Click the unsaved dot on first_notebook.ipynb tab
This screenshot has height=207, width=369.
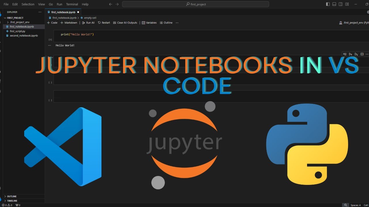[78, 12]
